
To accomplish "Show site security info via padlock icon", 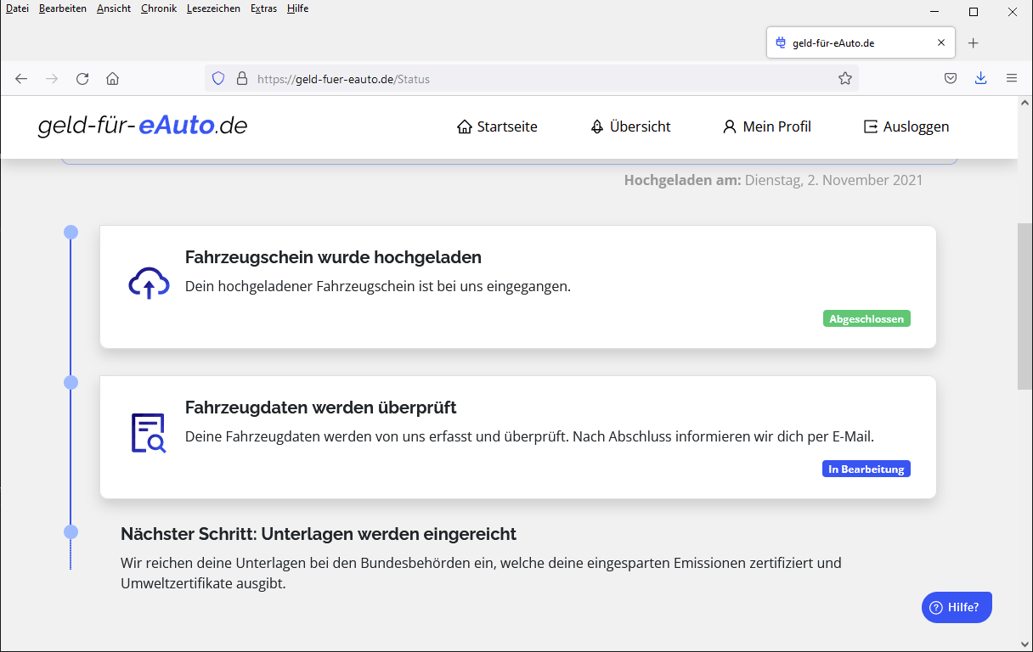I will (x=241, y=79).
